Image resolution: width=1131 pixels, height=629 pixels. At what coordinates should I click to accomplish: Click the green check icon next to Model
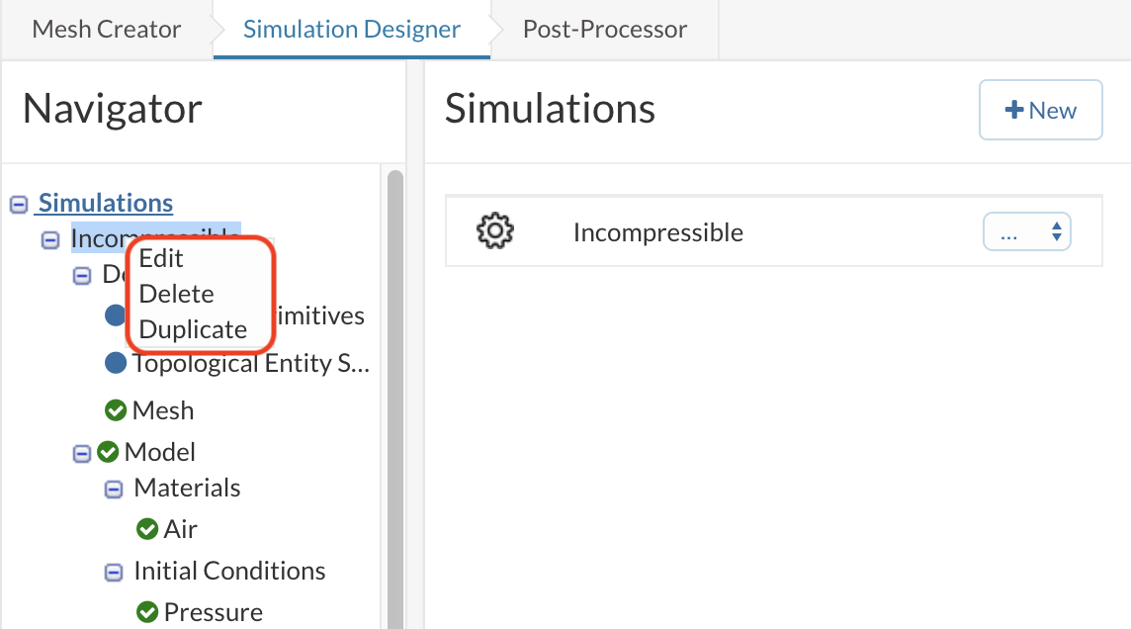(108, 452)
